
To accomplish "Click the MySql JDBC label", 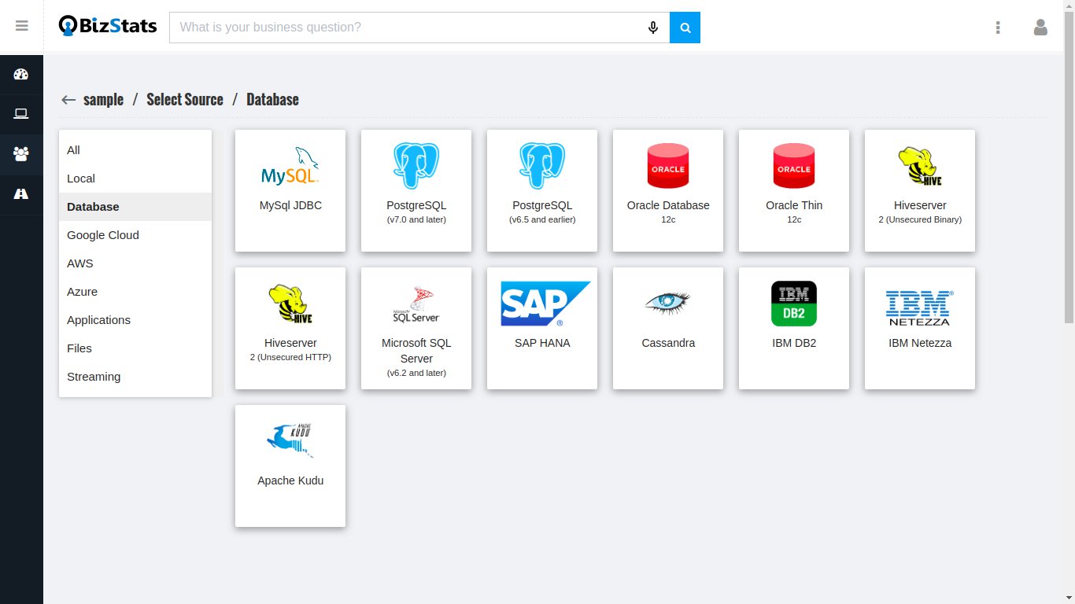I will click(x=290, y=205).
